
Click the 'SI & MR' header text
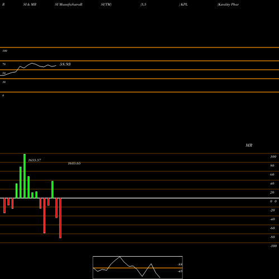click(x=30, y=4)
